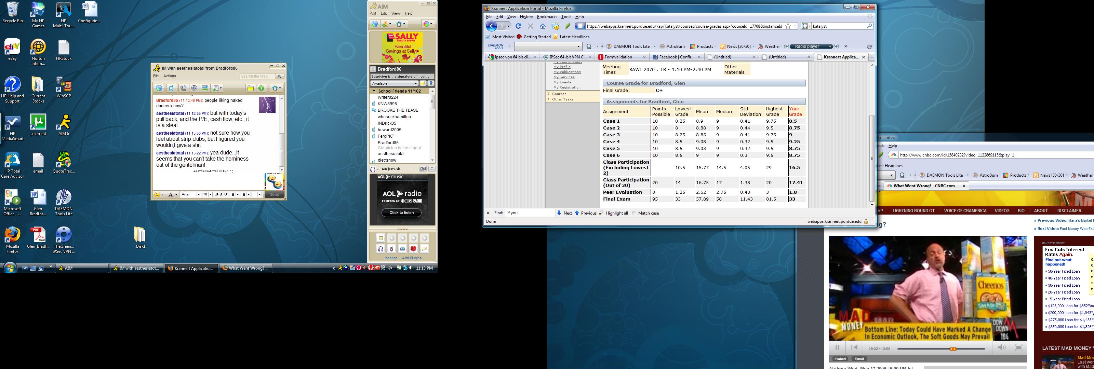Pause the Mad Money video
The height and width of the screenshot is (369, 1094).
tap(837, 348)
